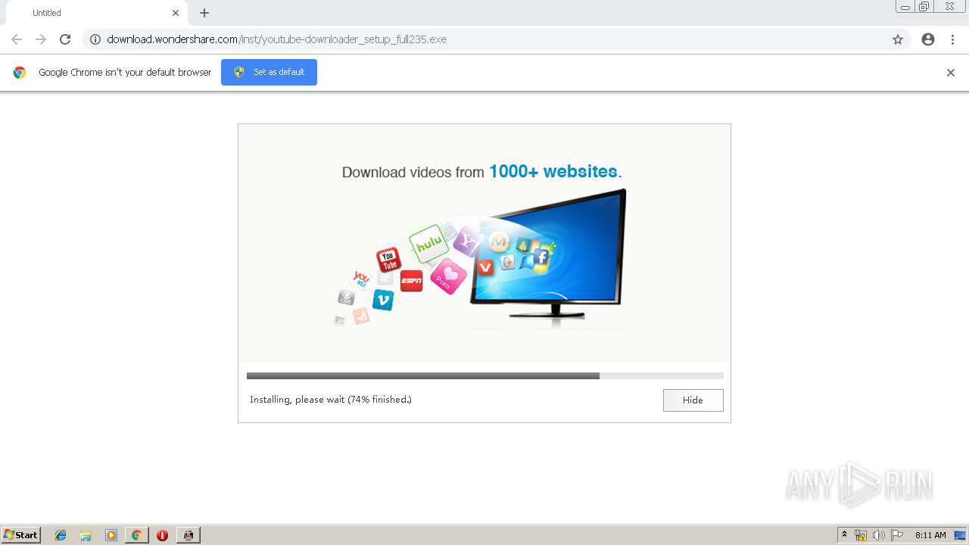Open Windows Media Player taskbar icon
The width and height of the screenshot is (969, 545).
click(111, 535)
